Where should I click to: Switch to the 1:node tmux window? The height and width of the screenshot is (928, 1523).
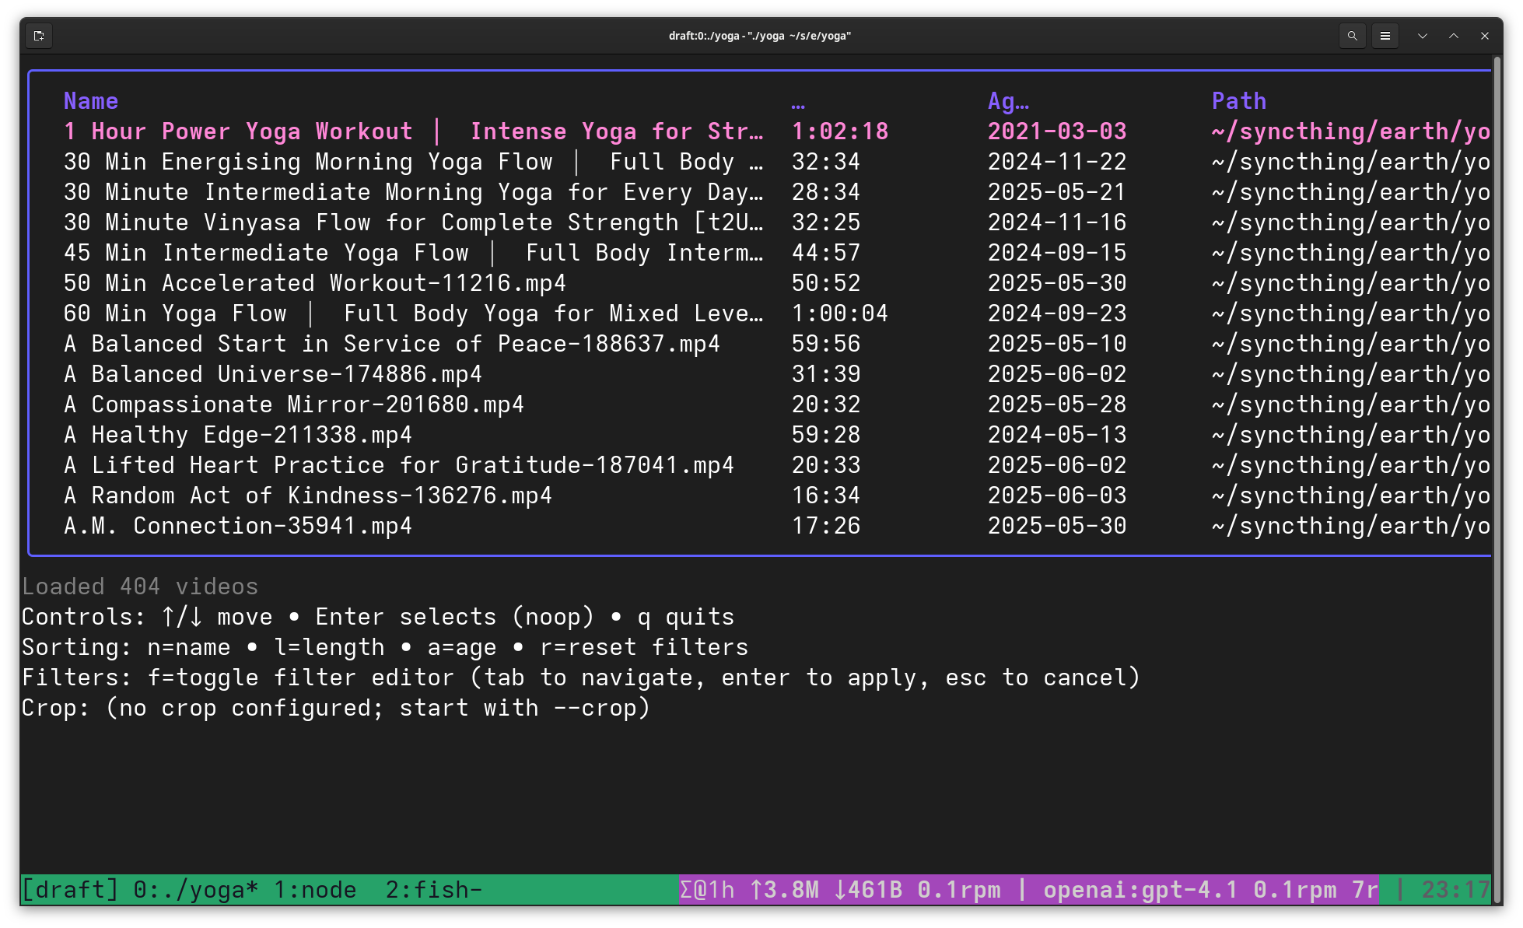314,889
